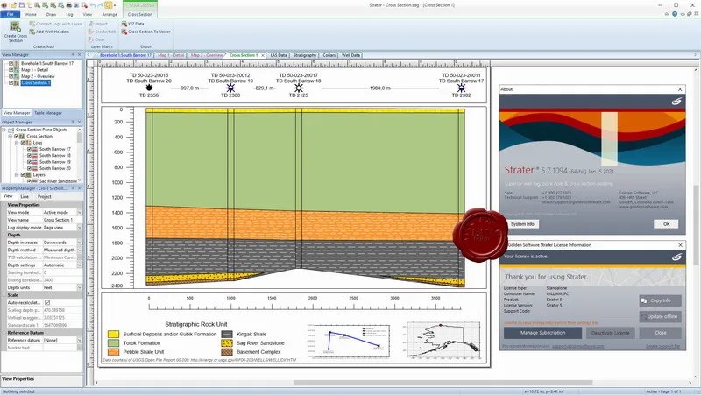This screenshot has height=395, width=701.
Task: Collapse the Cross Section tree node
Action: coord(11,136)
